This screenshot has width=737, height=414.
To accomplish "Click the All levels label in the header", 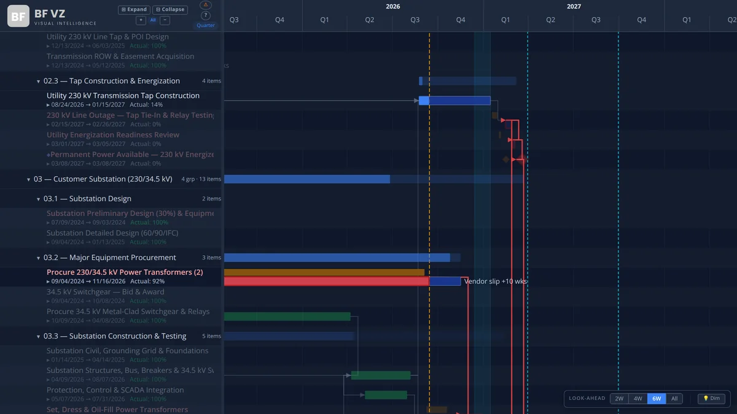I will (153, 20).
